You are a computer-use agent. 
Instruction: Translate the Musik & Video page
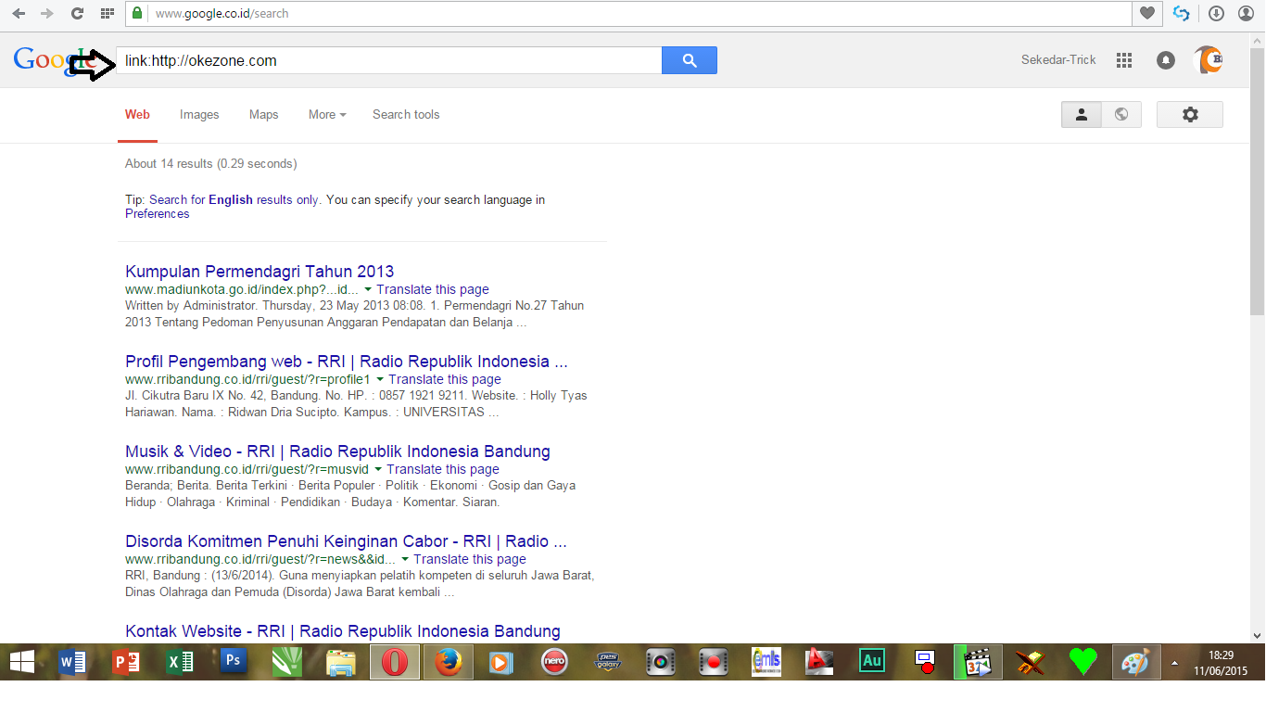tap(443, 469)
